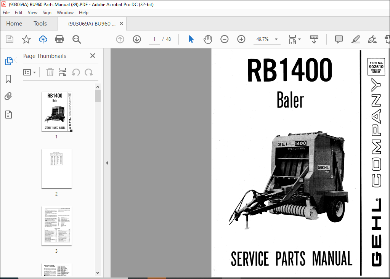This screenshot has height=279, width=390.
Task: Delete selected page with trash icon
Action: point(50,72)
